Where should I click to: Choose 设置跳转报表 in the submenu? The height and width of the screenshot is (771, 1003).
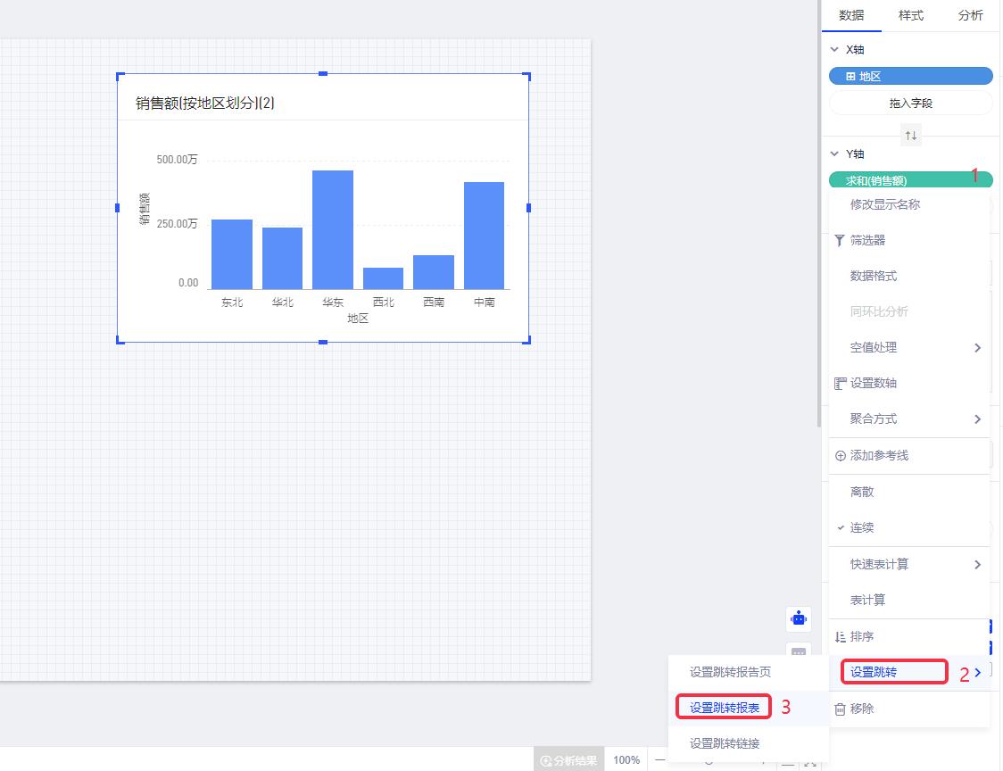click(x=725, y=708)
